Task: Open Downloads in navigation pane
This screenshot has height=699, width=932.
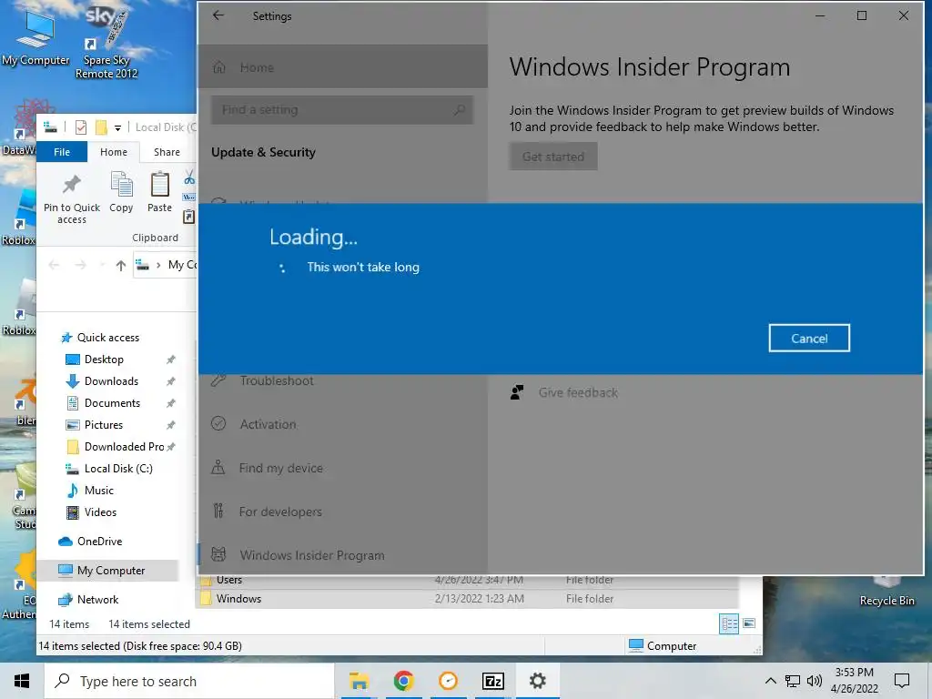Action: [111, 381]
